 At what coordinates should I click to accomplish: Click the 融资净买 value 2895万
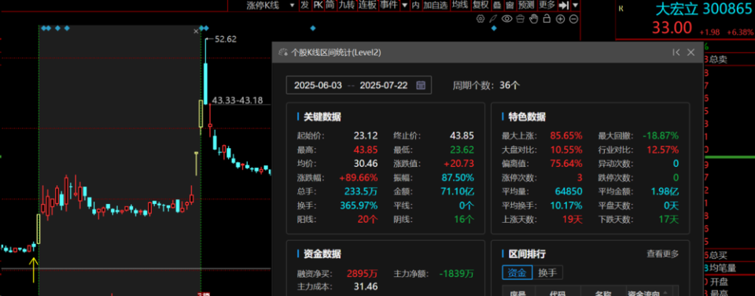click(x=362, y=274)
